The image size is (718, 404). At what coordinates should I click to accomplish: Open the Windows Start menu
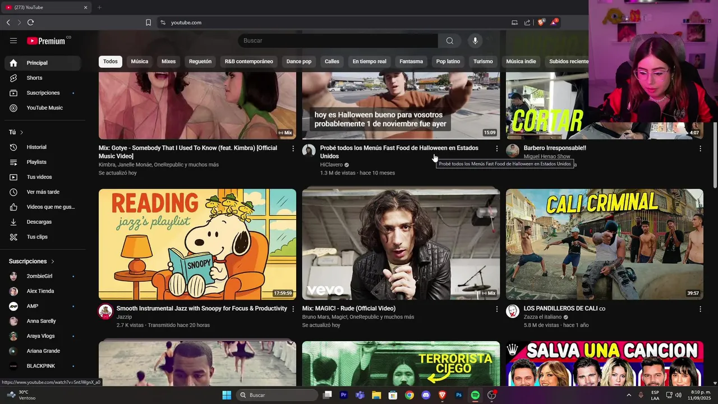(227, 395)
